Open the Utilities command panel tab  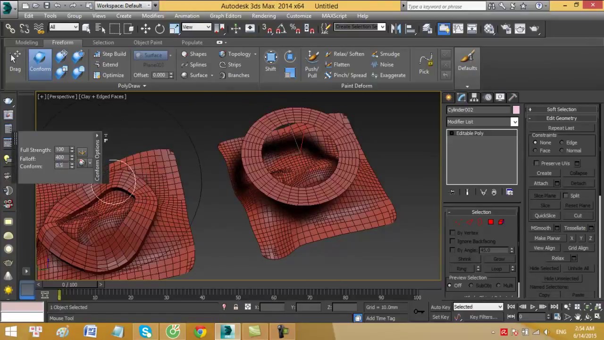click(512, 97)
